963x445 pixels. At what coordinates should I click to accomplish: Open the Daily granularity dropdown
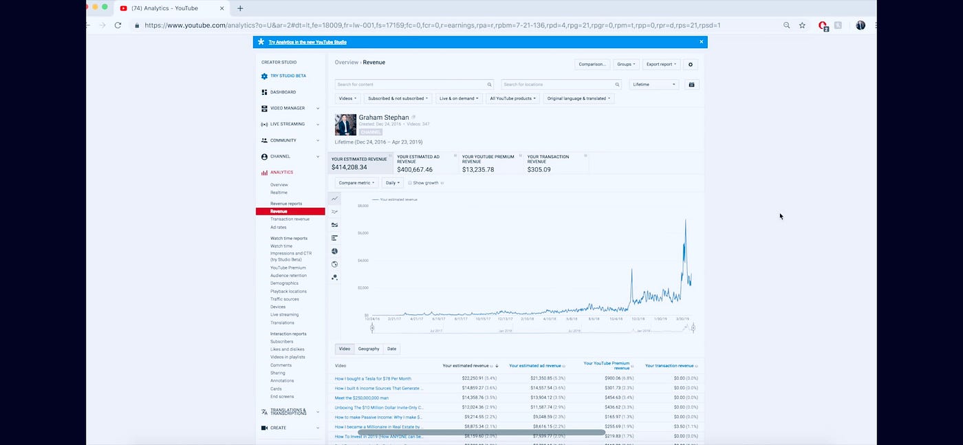(392, 183)
